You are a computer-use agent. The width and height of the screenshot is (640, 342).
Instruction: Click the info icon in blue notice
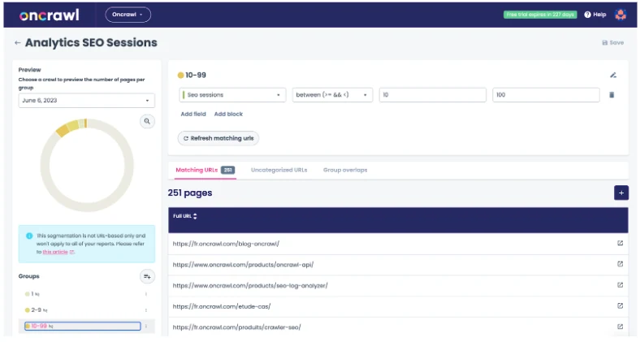(x=29, y=236)
